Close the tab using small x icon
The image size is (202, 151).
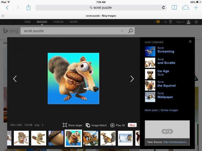pos(3,16)
